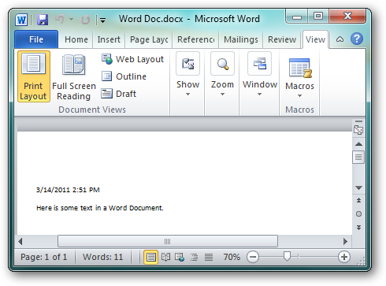Expand the Window group dropdown

coord(260,74)
